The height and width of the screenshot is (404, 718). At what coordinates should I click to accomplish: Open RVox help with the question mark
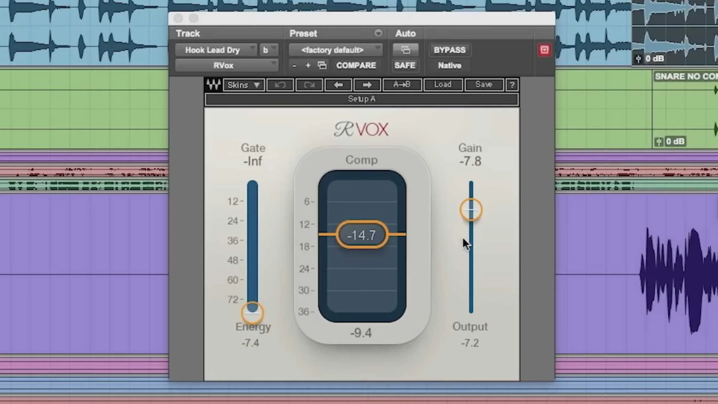tap(512, 85)
